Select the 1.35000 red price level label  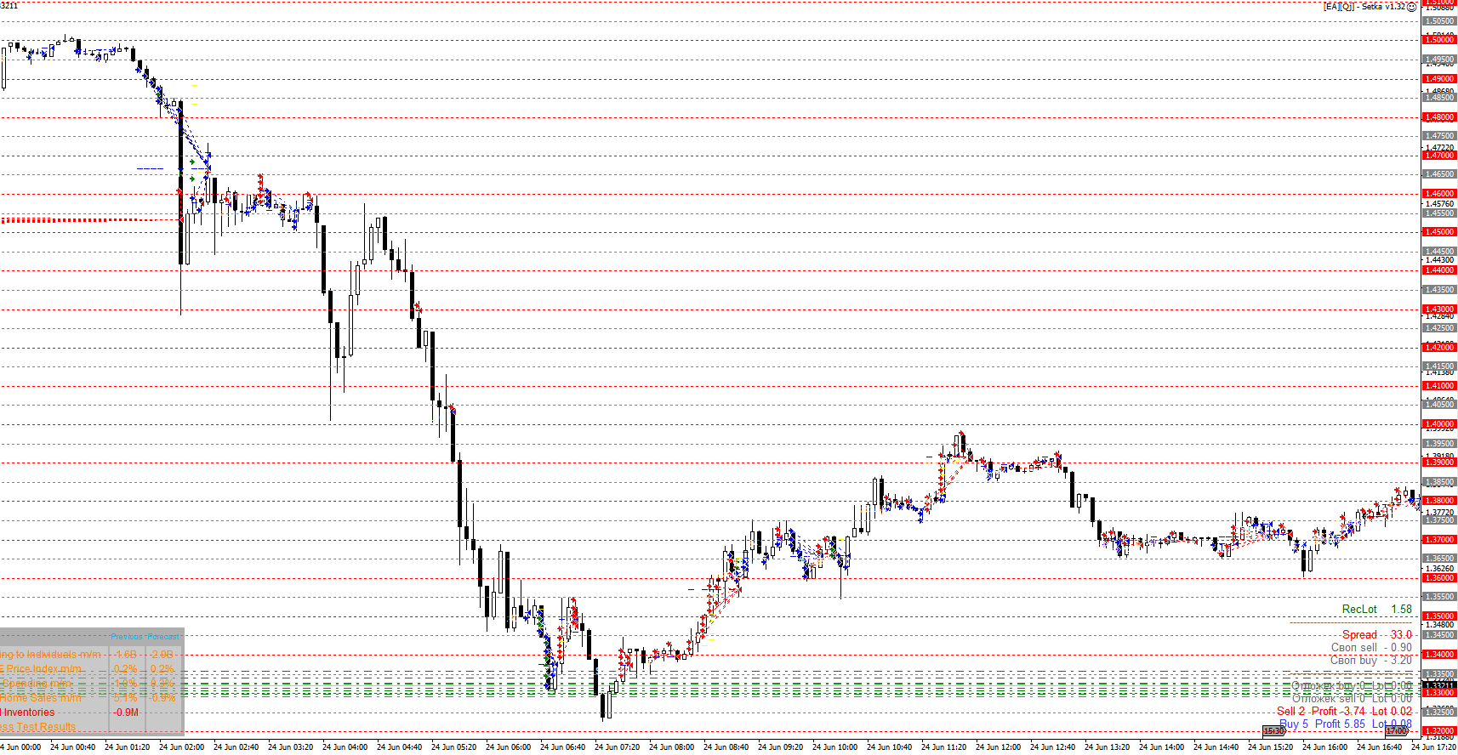pos(1439,616)
